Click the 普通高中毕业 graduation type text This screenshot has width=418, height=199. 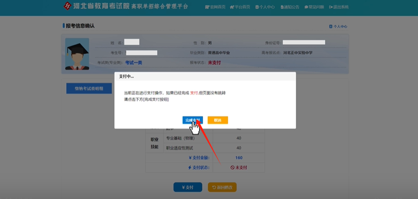point(219,53)
